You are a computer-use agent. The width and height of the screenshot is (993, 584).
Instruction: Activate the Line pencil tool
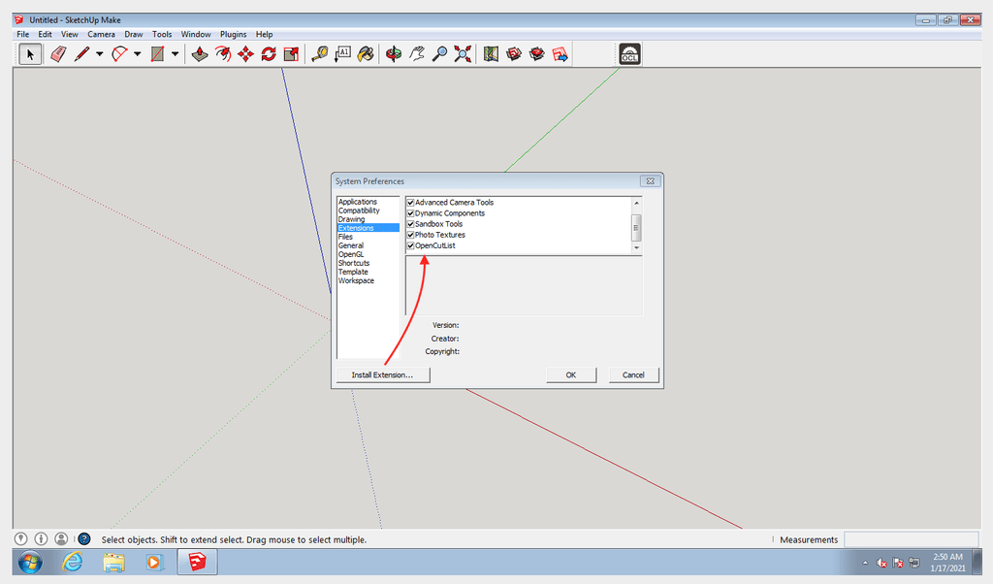click(x=81, y=54)
